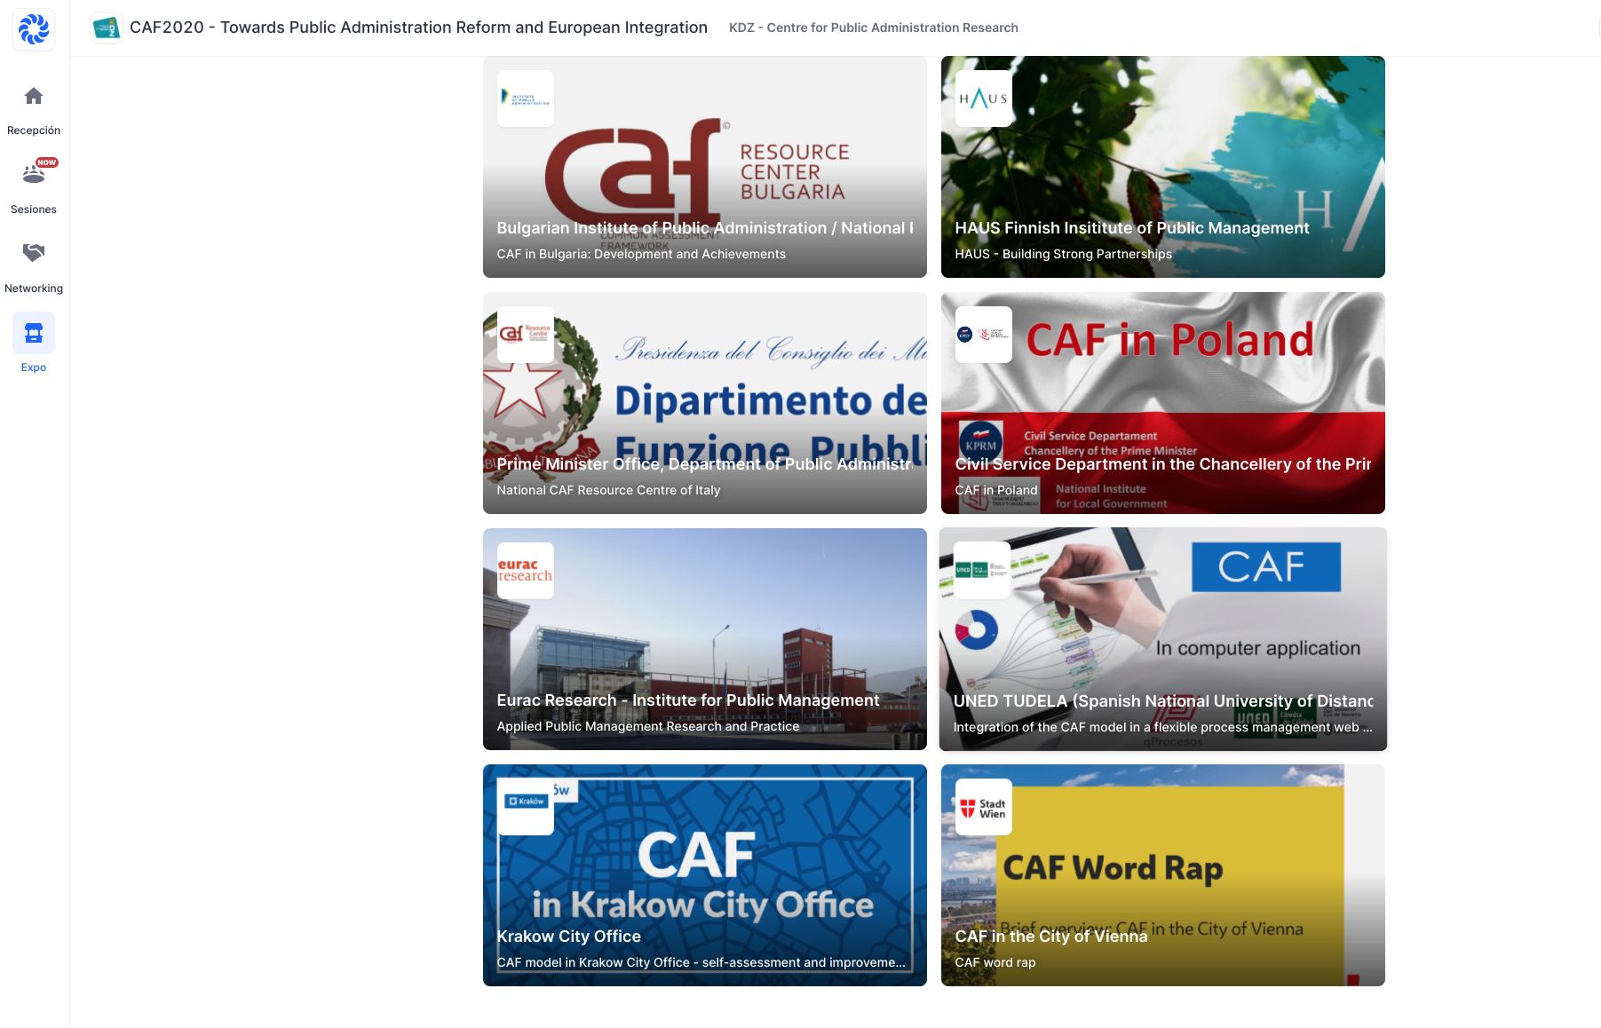
Task: Select the Recepción menu label
Action: tap(34, 130)
